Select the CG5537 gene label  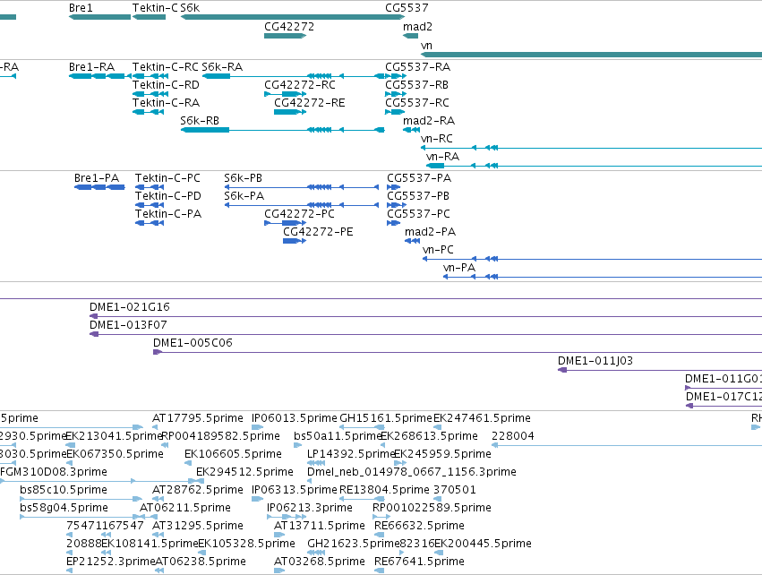point(407,8)
